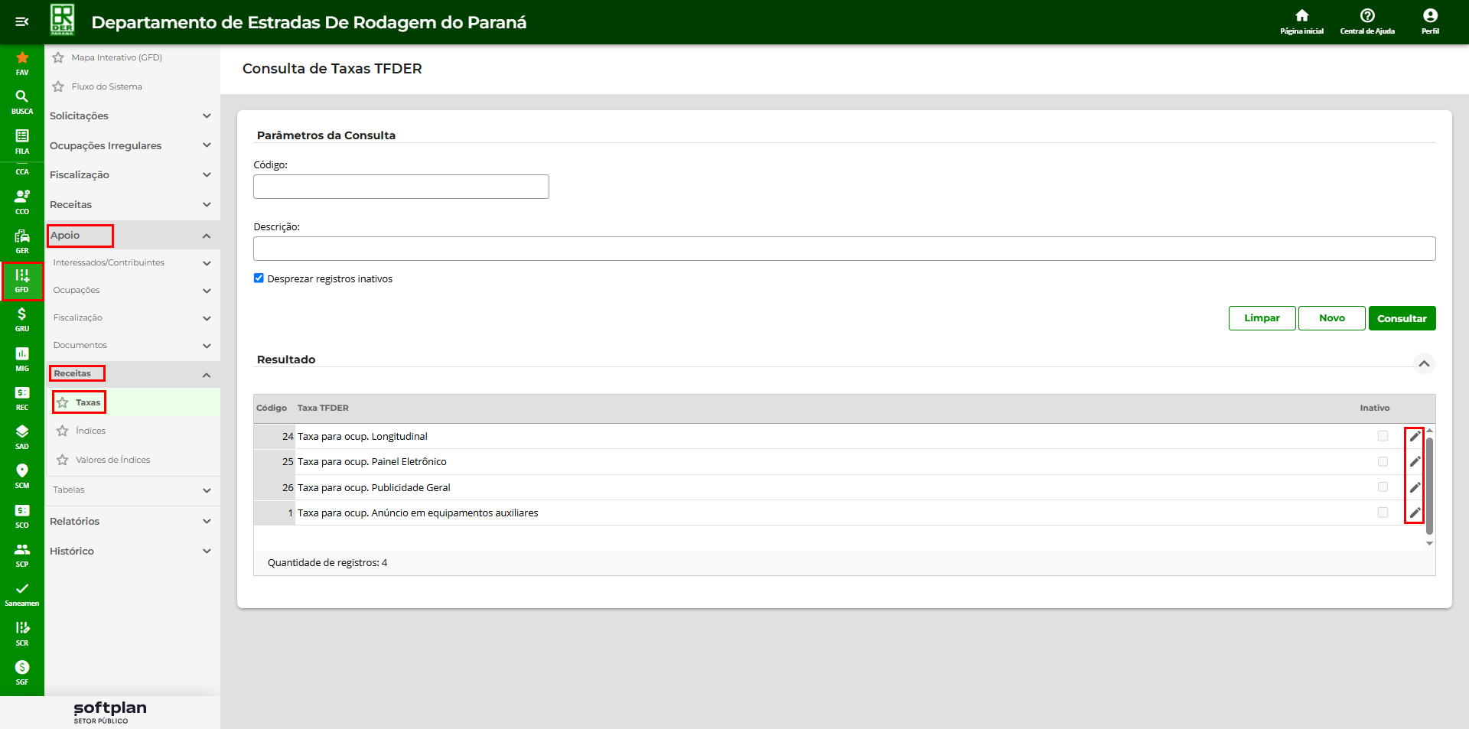Toggle Inativo checkbox for Publicidade Geral

[1383, 487]
